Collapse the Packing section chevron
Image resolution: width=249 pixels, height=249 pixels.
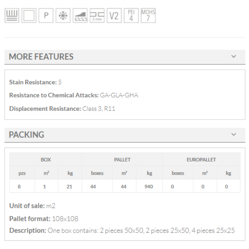[234, 134]
